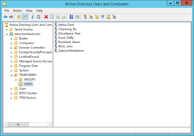Select user Wick, John
194x136 pixels.
(65, 46)
